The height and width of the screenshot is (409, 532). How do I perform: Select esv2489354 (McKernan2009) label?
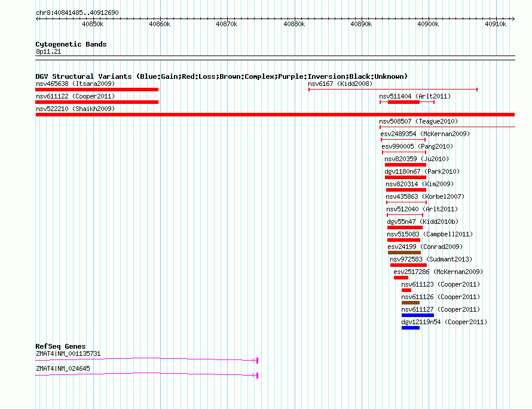click(425, 134)
